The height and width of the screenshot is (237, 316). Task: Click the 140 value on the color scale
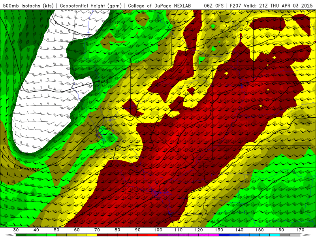[x=239, y=230]
